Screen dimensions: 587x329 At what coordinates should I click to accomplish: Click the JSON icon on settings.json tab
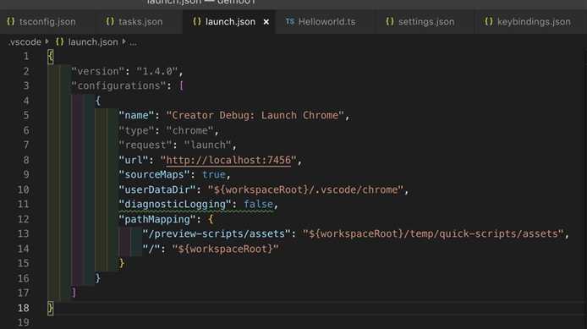tap(390, 22)
